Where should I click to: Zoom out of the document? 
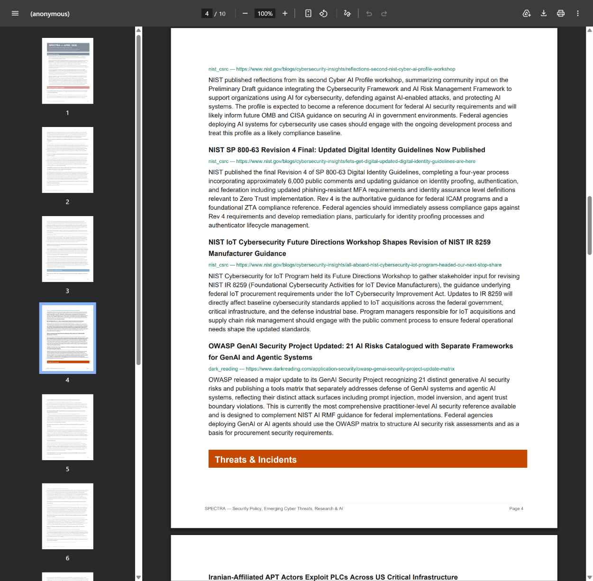click(x=245, y=13)
